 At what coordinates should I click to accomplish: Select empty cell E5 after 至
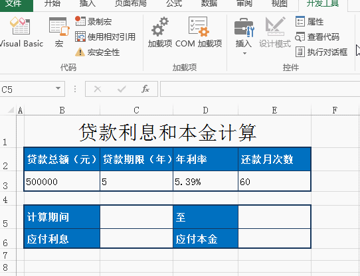[274, 217]
